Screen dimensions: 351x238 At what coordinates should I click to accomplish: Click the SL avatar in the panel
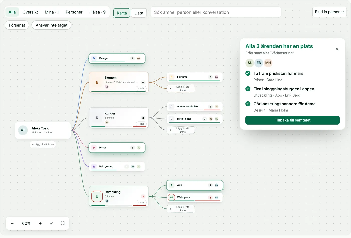250,63
